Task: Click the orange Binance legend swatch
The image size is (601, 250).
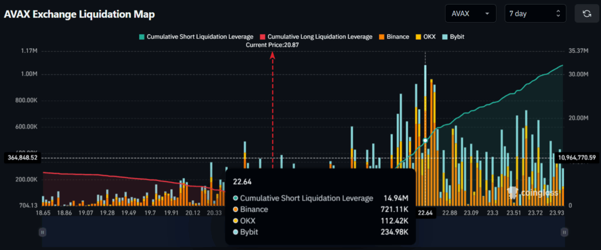Action: tap(381, 37)
